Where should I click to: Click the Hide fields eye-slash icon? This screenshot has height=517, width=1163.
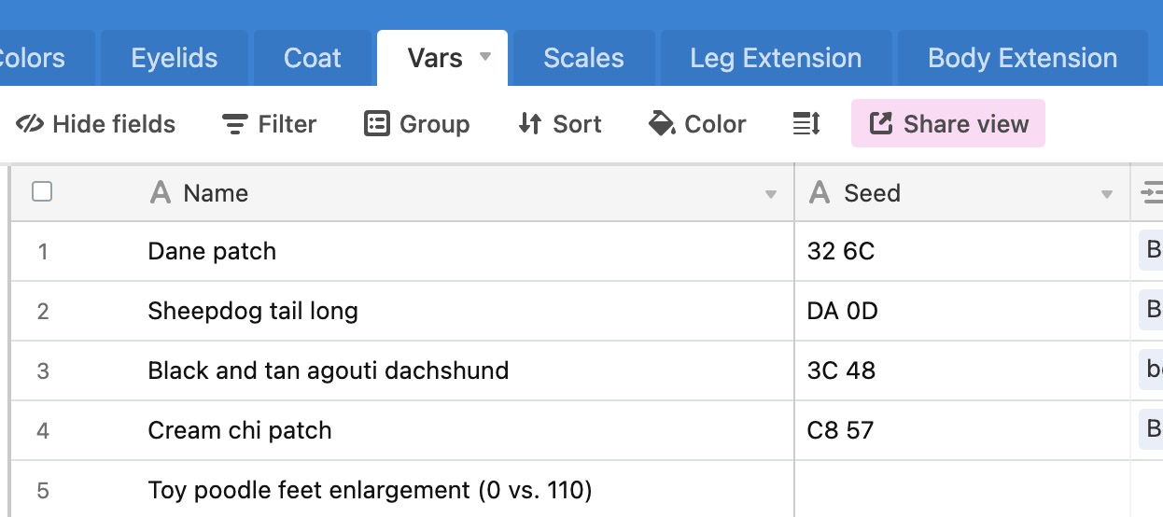[x=29, y=124]
